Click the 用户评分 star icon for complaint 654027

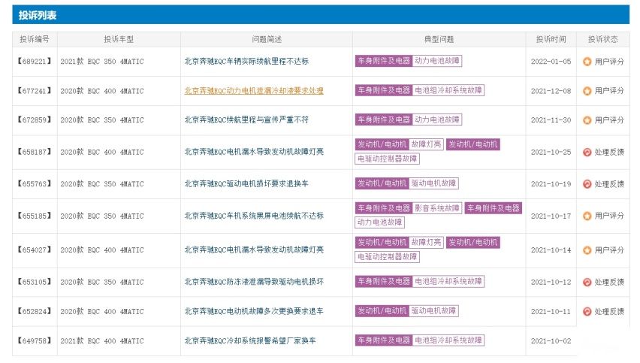pyautogui.click(x=587, y=250)
